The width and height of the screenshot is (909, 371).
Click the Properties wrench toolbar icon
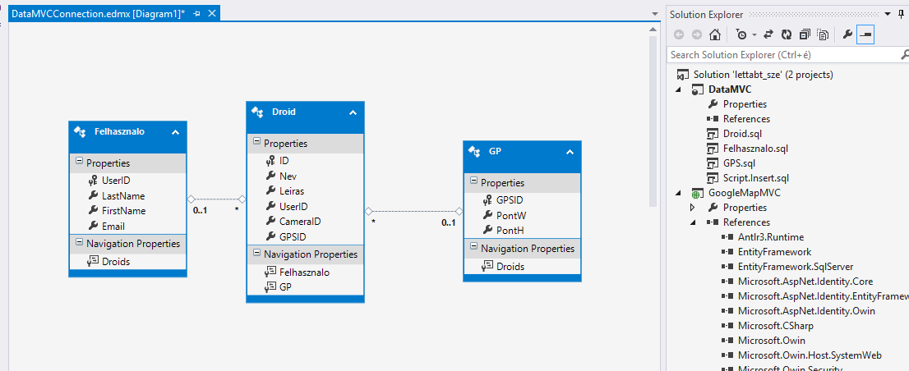(847, 34)
